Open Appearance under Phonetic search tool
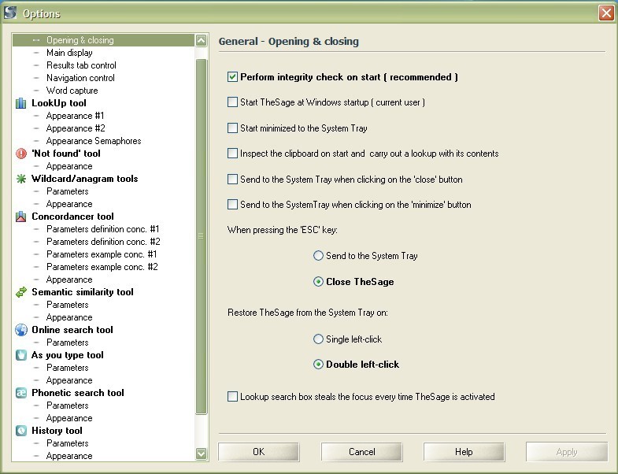Image resolution: width=618 pixels, height=474 pixels. click(x=69, y=418)
